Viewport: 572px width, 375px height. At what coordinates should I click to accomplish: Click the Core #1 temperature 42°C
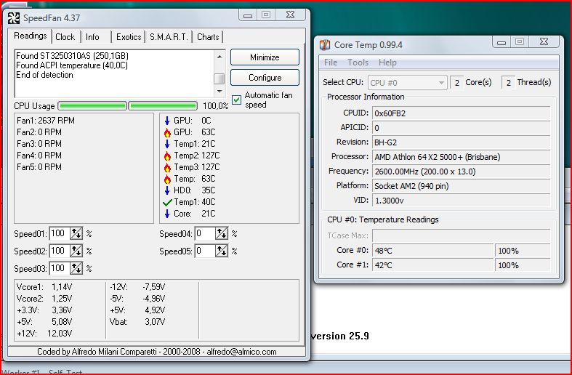click(x=432, y=265)
